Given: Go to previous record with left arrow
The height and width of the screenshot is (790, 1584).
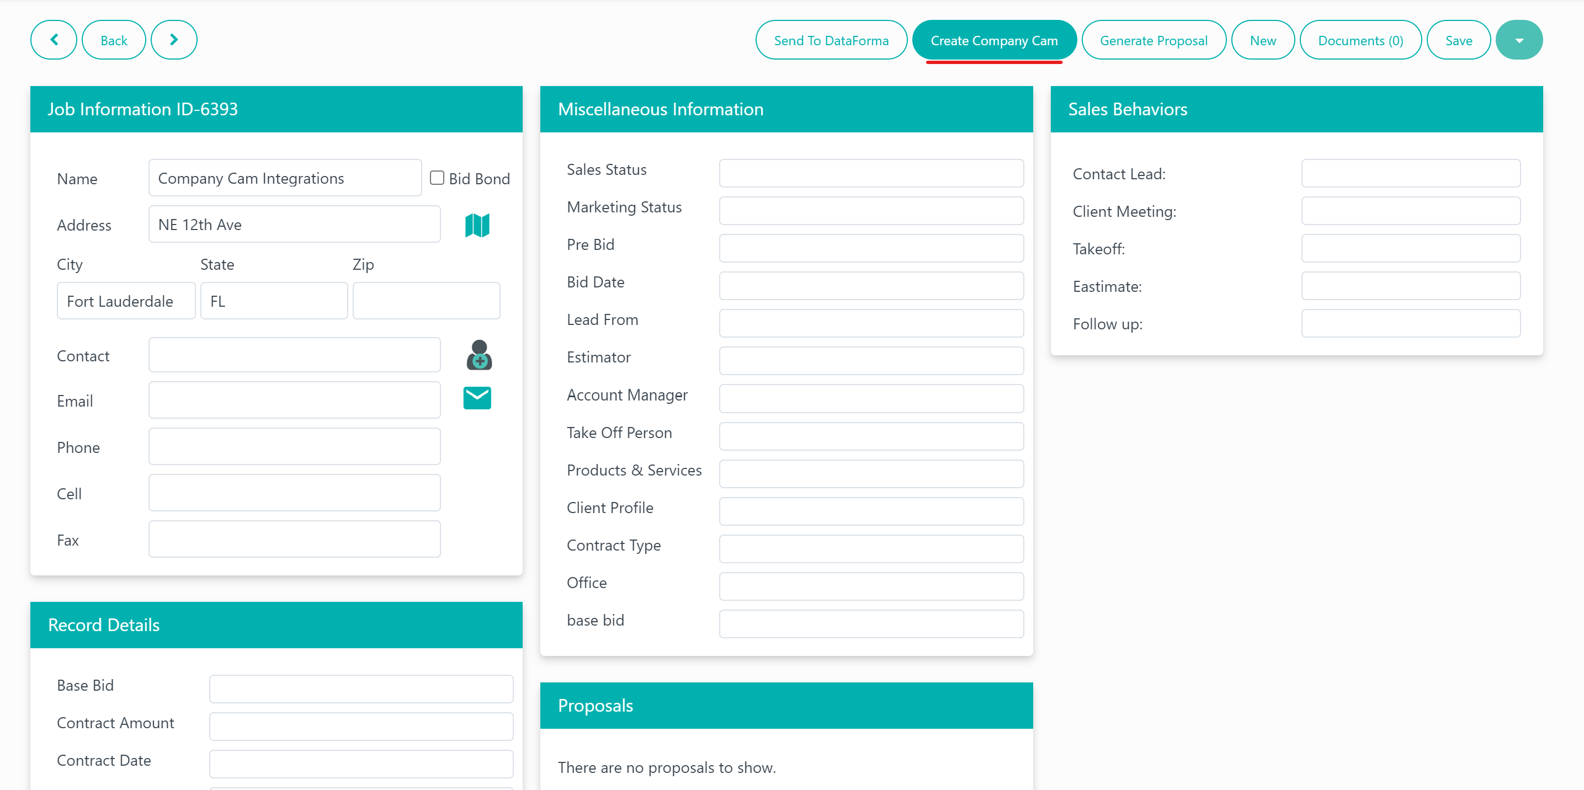Looking at the screenshot, I should pos(54,40).
